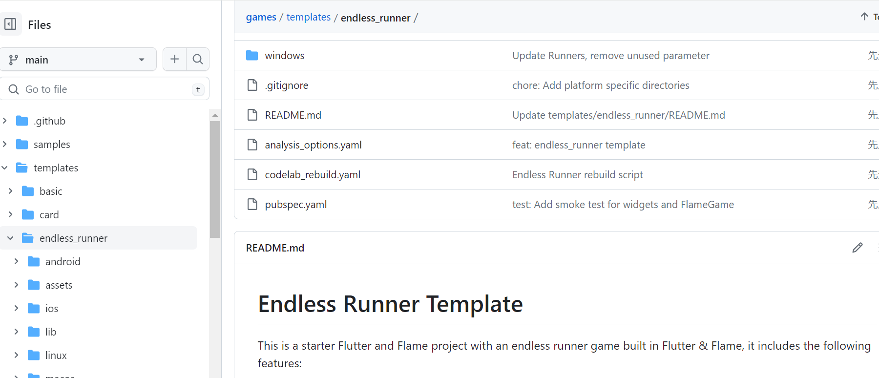The height and width of the screenshot is (378, 879).
Task: Expand the android folder in tree
Action: 16,261
